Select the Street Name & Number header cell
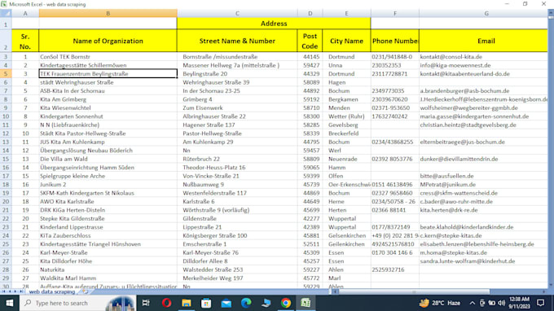 click(237, 41)
